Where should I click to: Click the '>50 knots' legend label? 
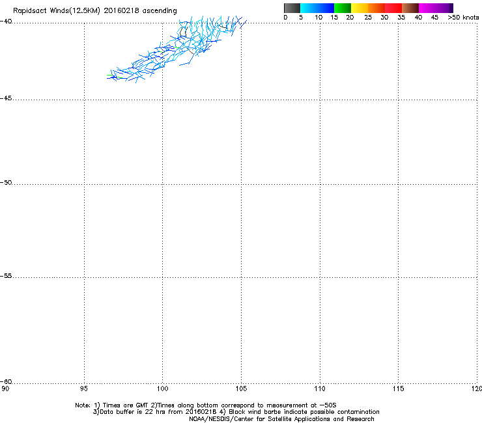coord(463,18)
